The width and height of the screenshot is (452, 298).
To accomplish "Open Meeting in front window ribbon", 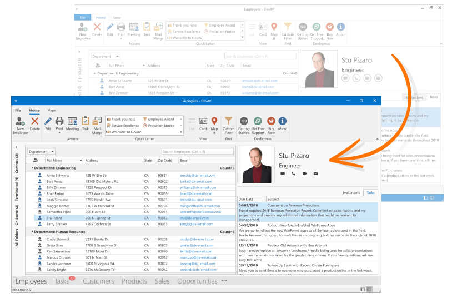I will pyautogui.click(x=72, y=123).
